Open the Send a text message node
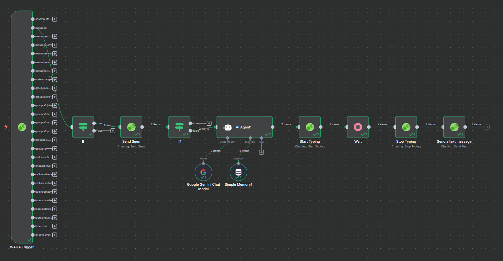The image size is (503, 261). tap(454, 127)
